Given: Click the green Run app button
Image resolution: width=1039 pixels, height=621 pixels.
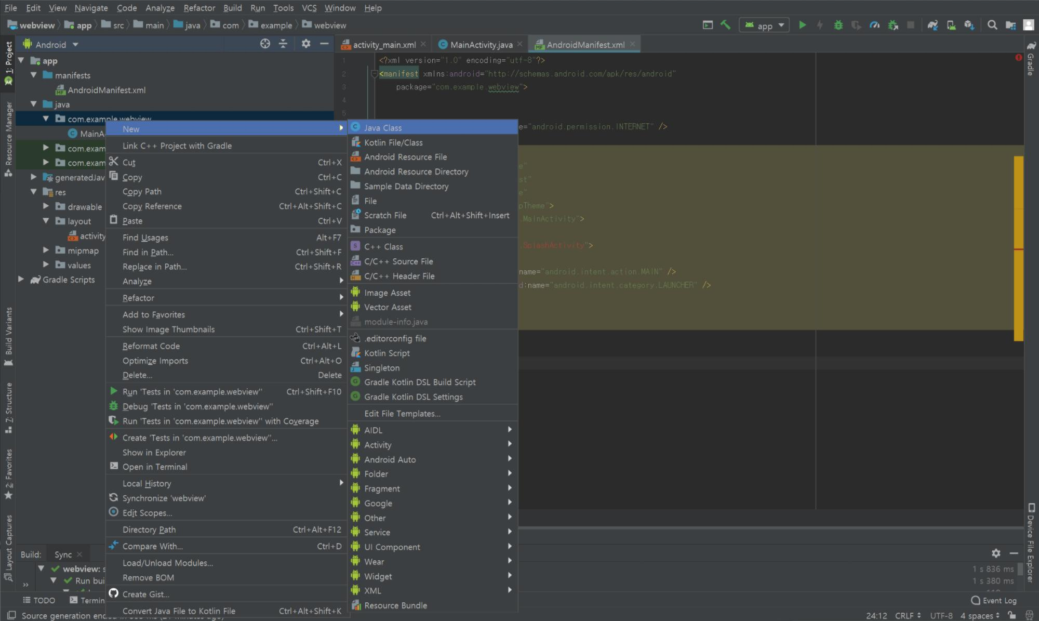Looking at the screenshot, I should (802, 25).
